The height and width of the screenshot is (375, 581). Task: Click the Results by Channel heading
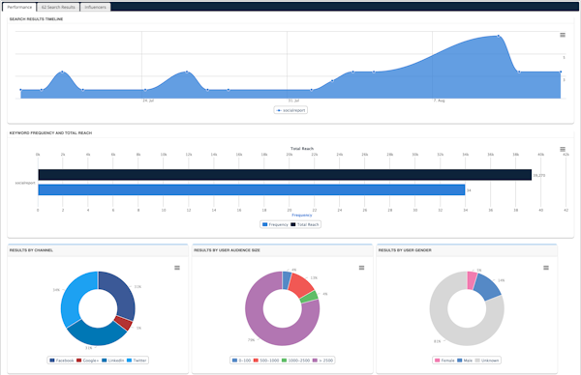click(x=31, y=250)
